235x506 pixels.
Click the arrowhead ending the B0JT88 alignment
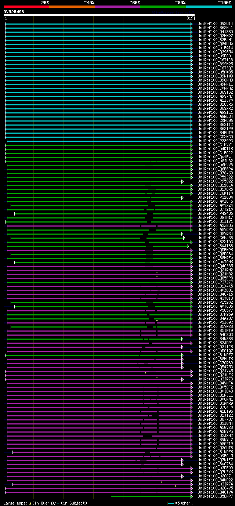pos(188,246)
